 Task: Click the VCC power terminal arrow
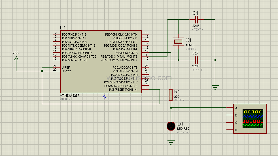(x=16, y=58)
